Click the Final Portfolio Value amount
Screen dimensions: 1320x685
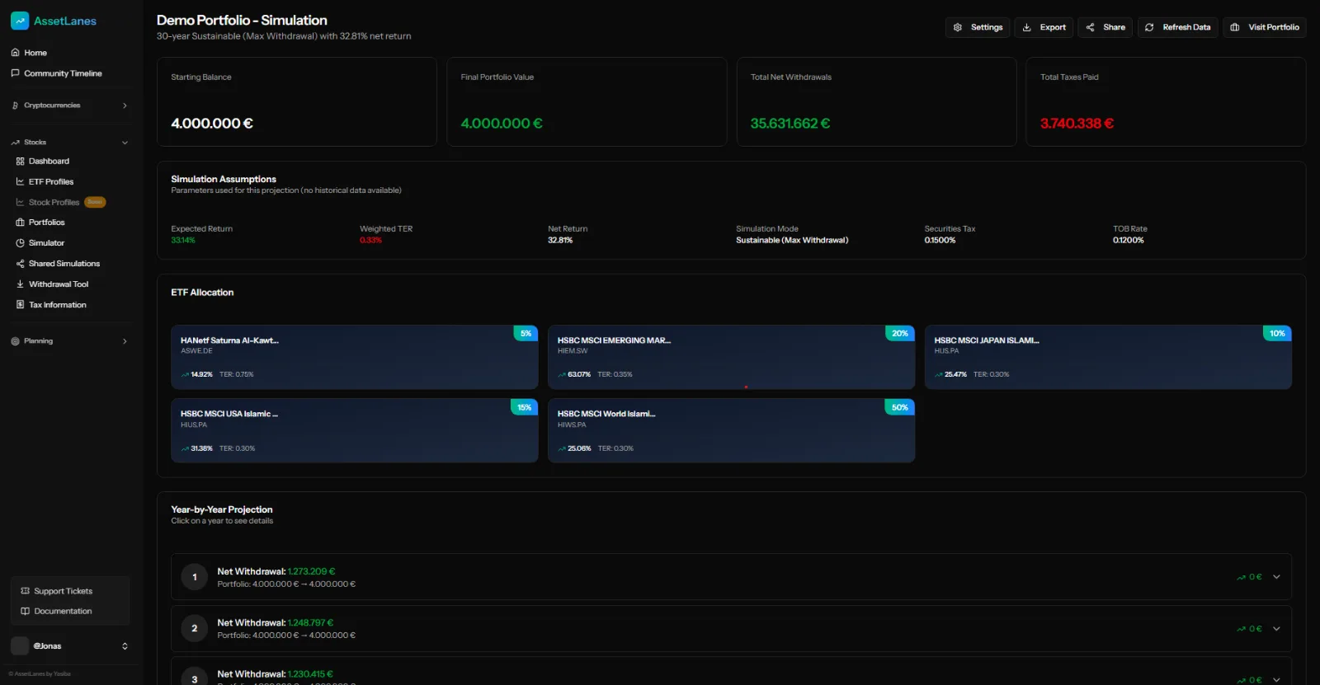tap(502, 124)
